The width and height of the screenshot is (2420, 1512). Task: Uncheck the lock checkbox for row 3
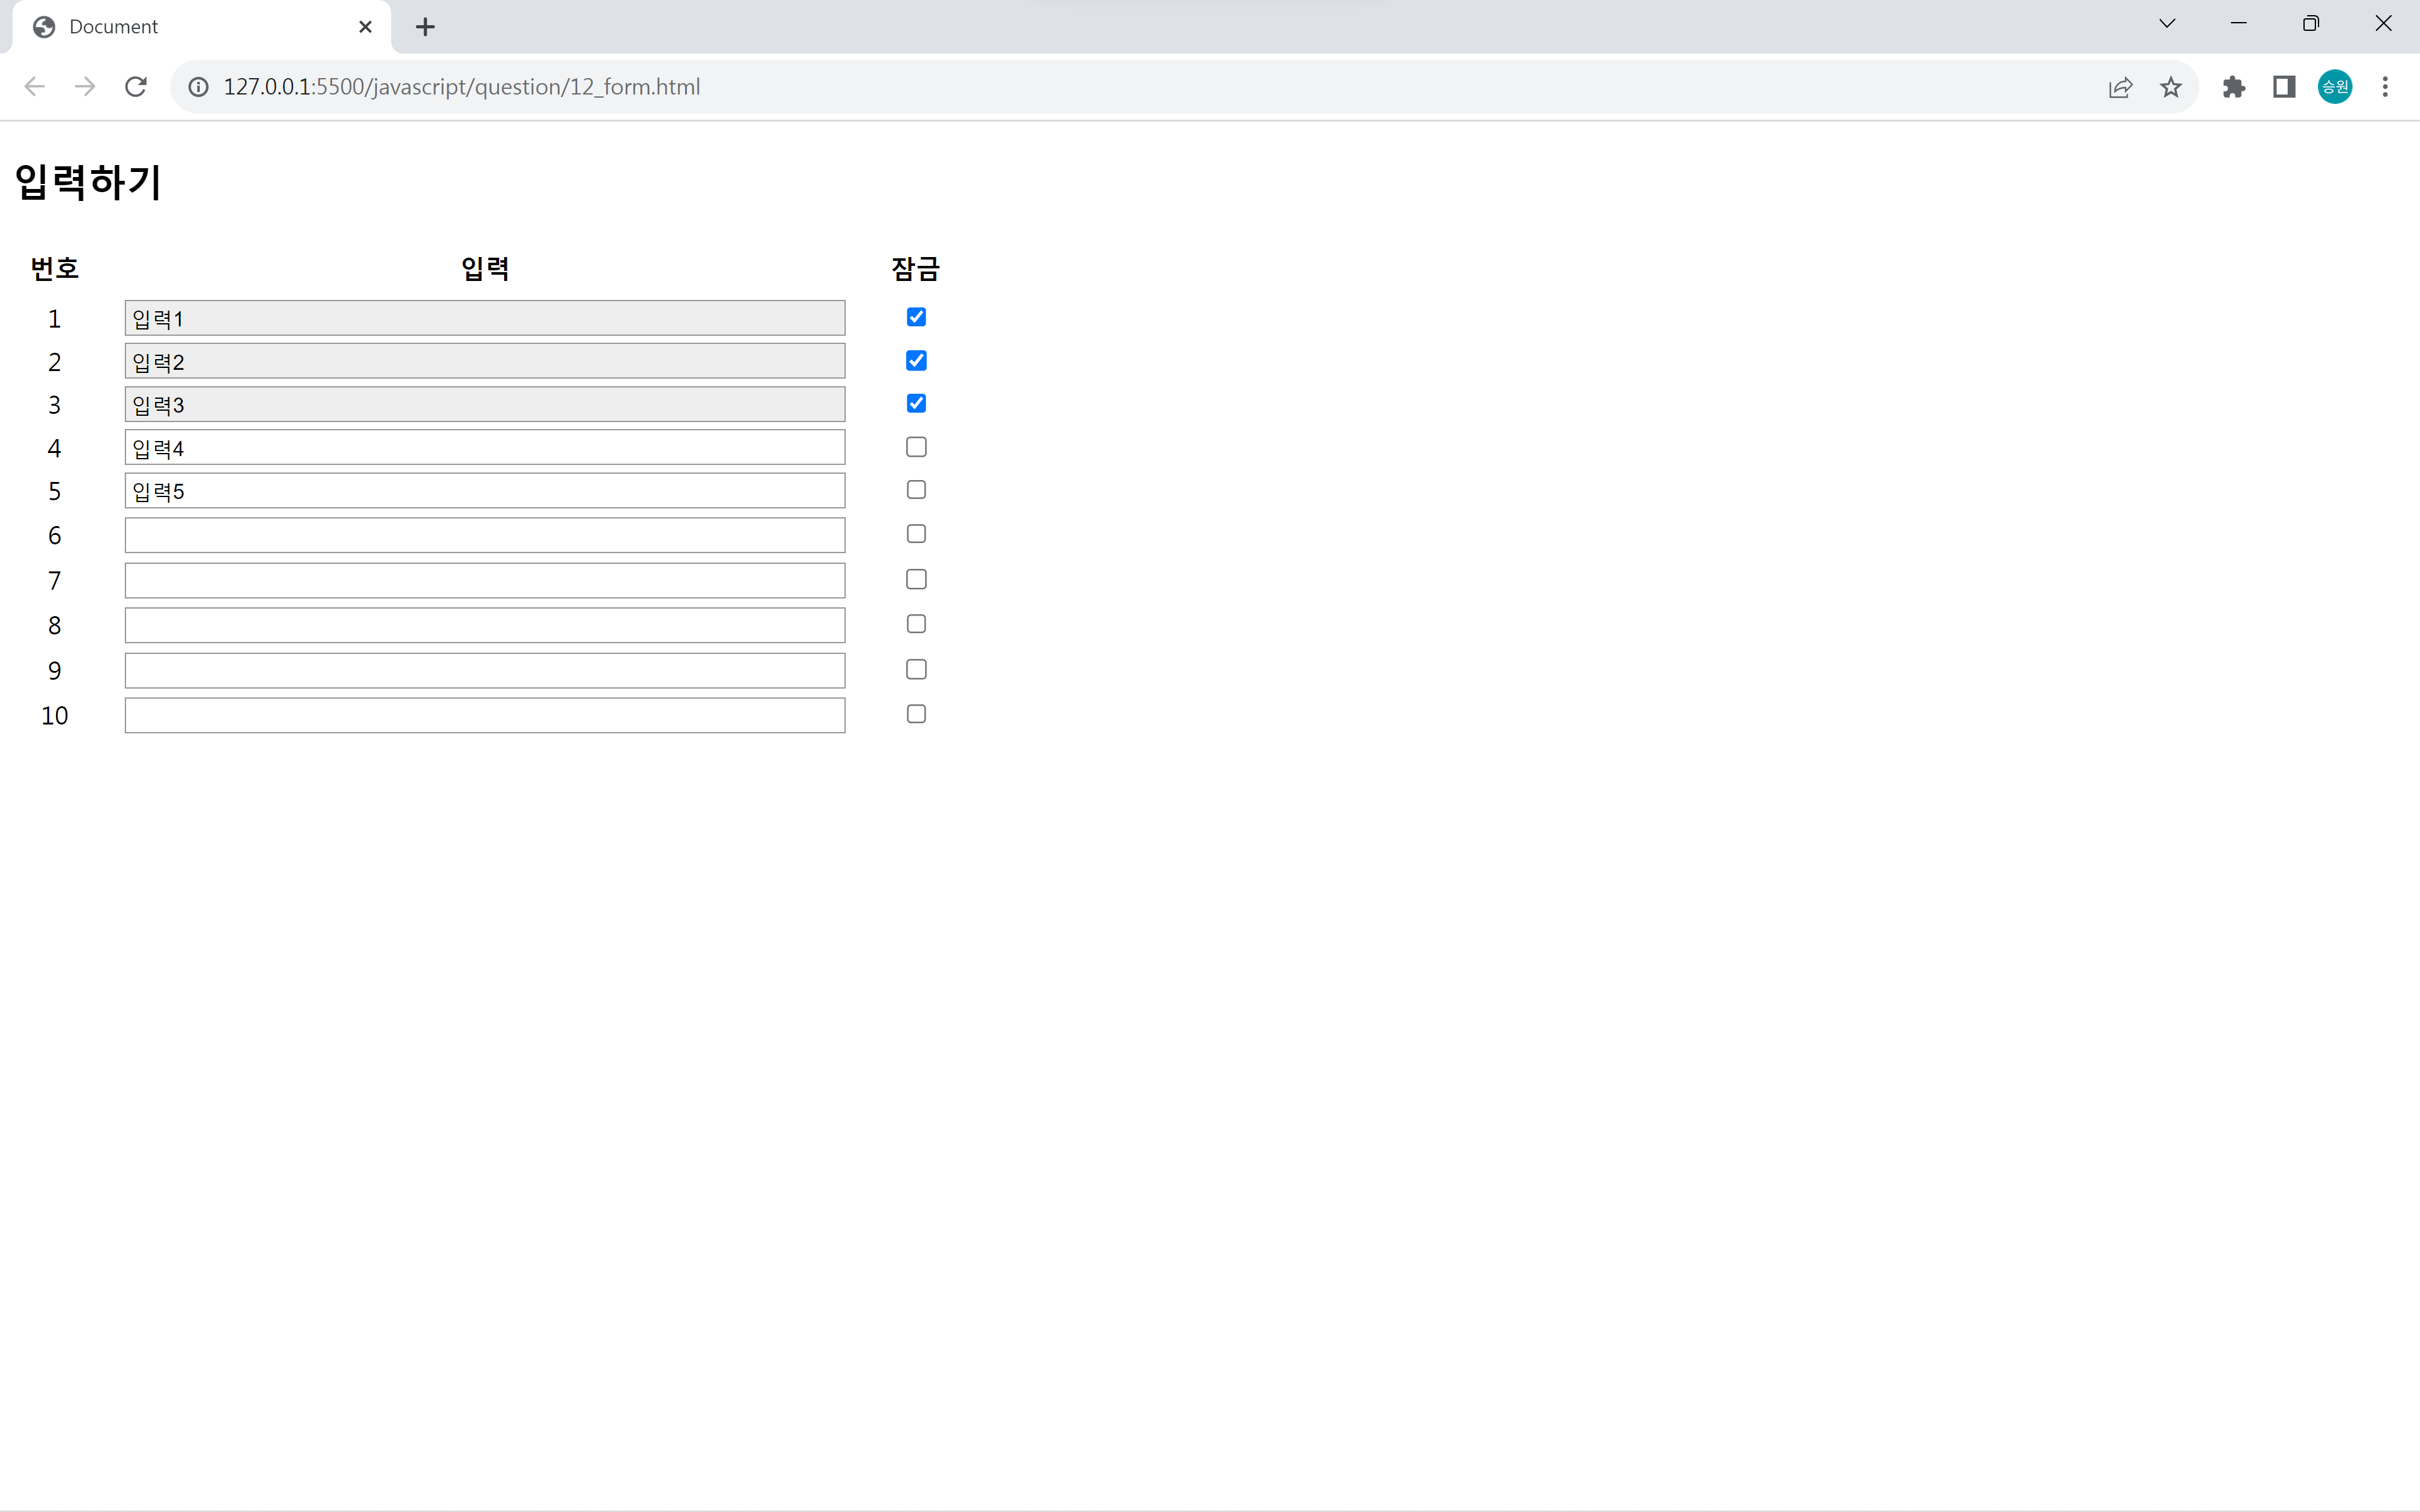coord(916,403)
